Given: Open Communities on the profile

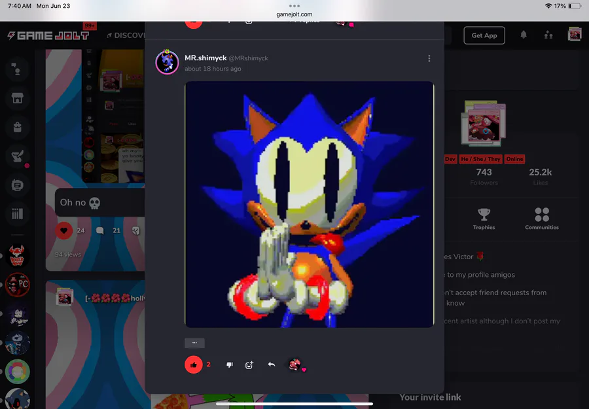Looking at the screenshot, I should click(542, 219).
